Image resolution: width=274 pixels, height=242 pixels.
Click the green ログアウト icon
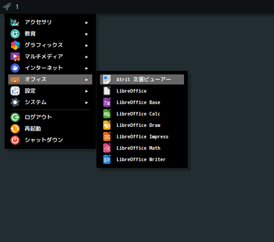coord(15,117)
